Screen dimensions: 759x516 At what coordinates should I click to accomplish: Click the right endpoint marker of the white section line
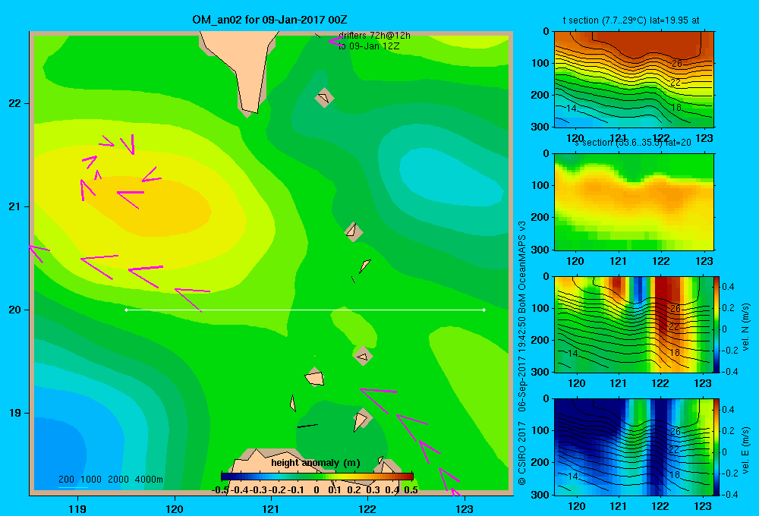click(x=484, y=310)
